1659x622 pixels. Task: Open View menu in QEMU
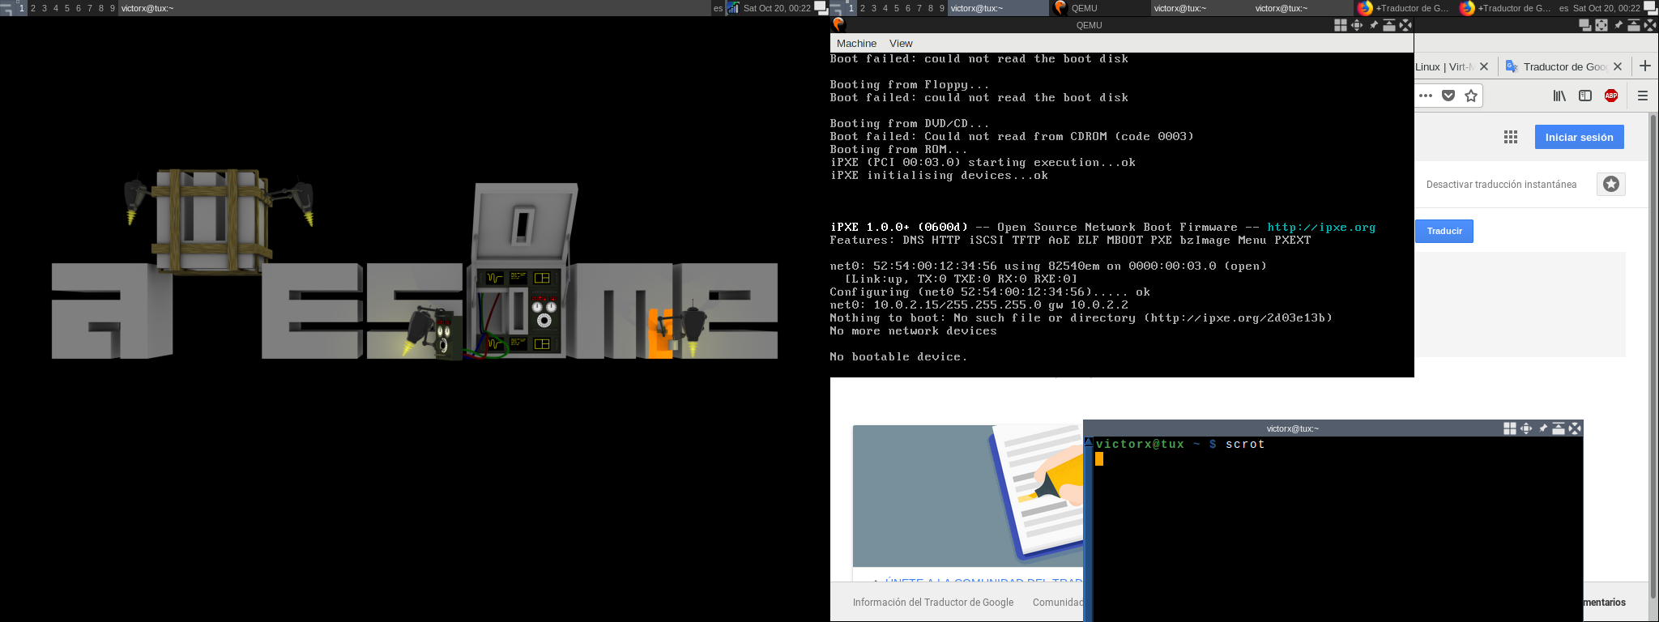(901, 43)
